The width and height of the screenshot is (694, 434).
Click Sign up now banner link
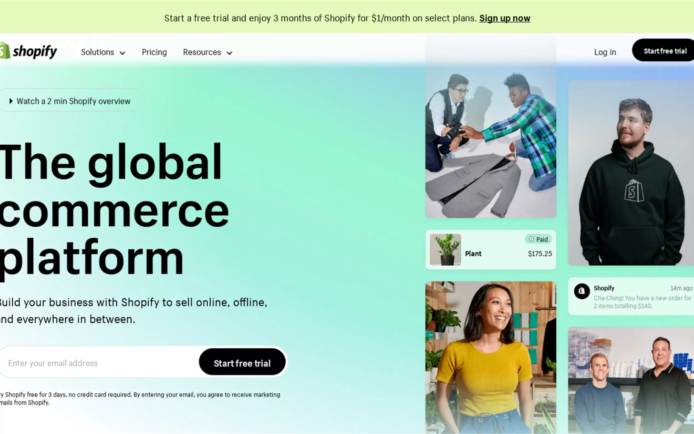505,18
